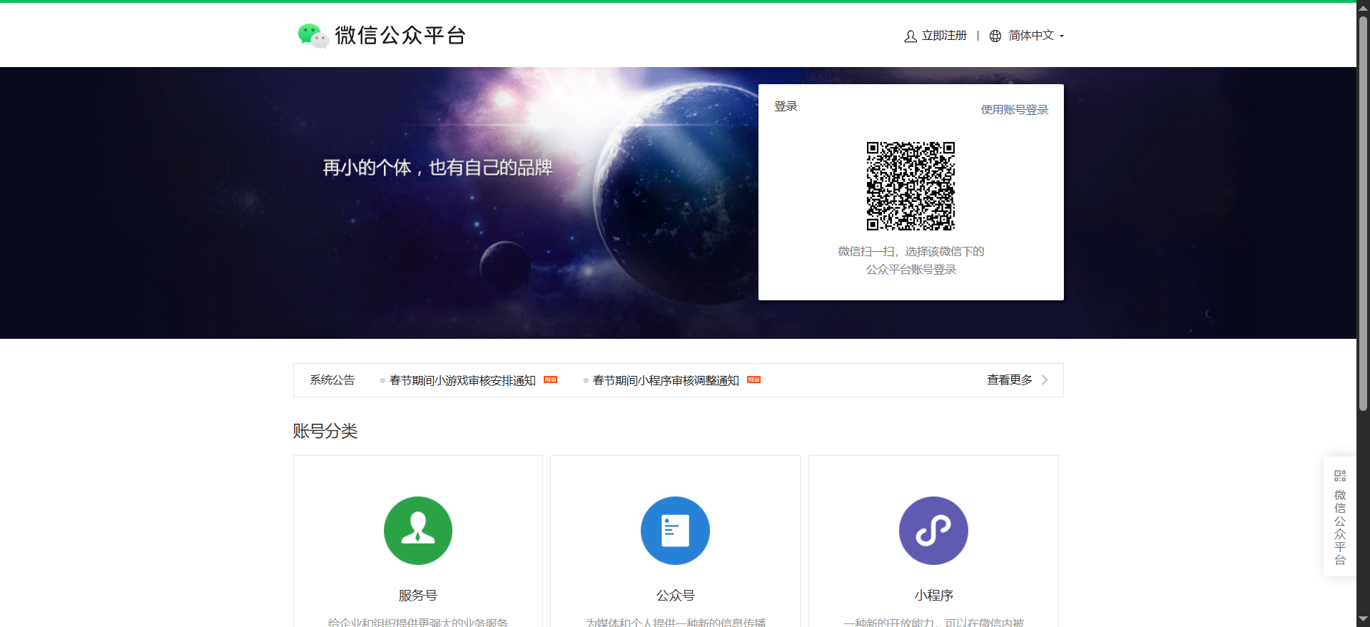Viewport: 1370px width, 627px height.
Task: Click the blue 公众号 document icon
Action: click(675, 531)
